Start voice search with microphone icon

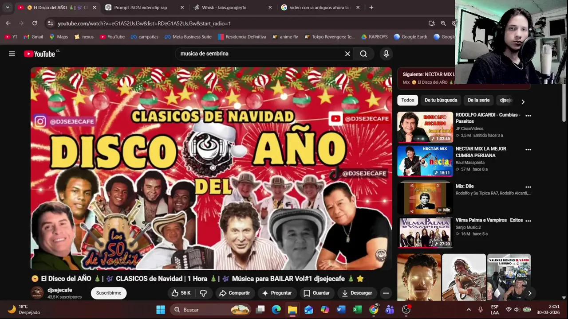[x=386, y=54]
